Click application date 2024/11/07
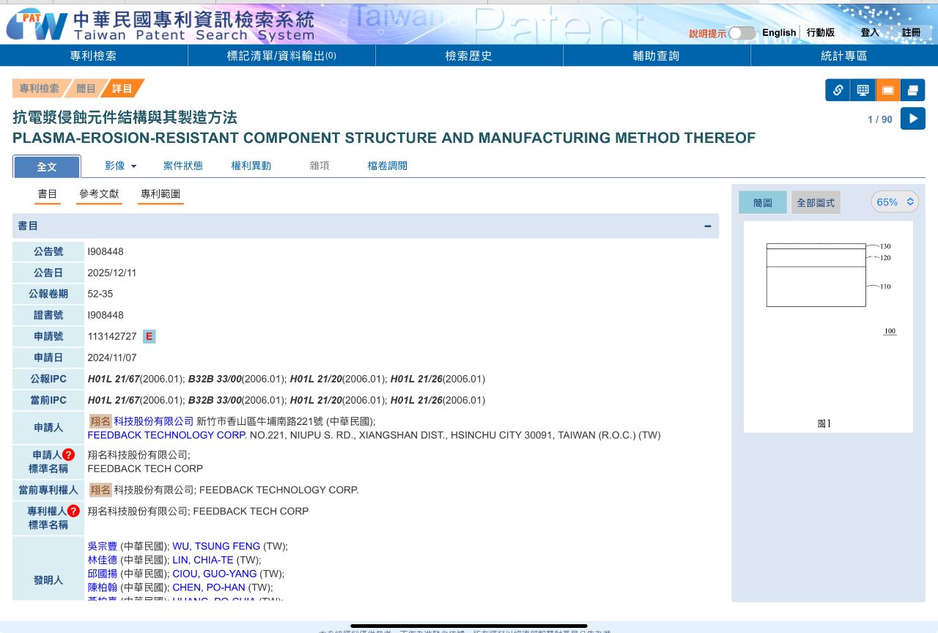Viewport: 938px width, 633px height. pos(112,358)
